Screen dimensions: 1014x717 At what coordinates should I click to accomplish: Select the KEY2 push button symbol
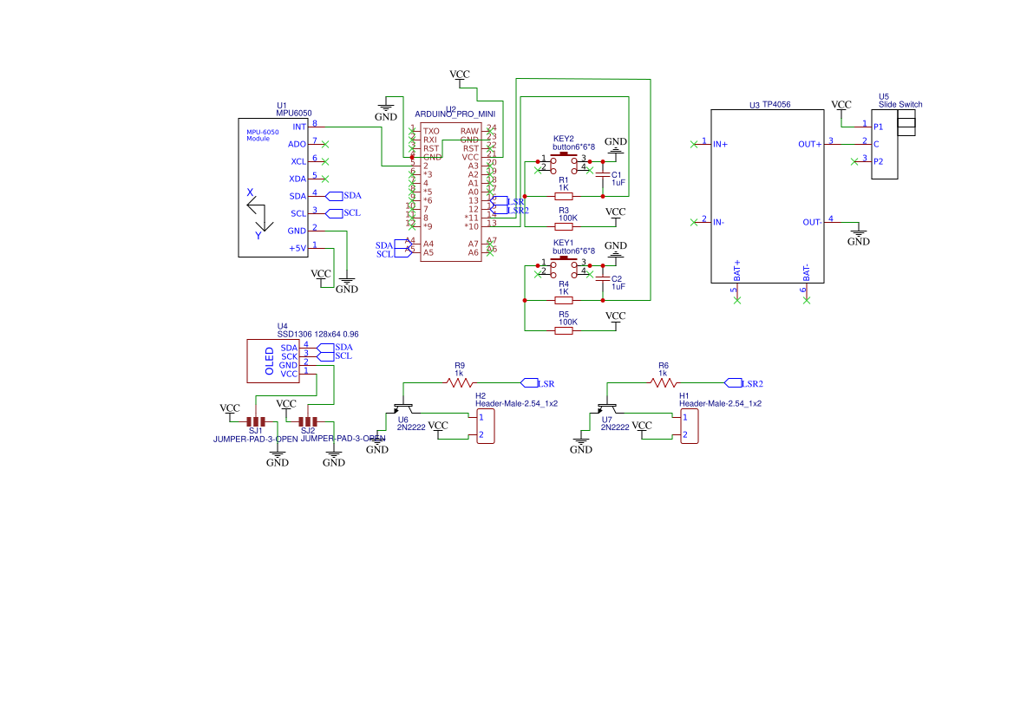564,161
